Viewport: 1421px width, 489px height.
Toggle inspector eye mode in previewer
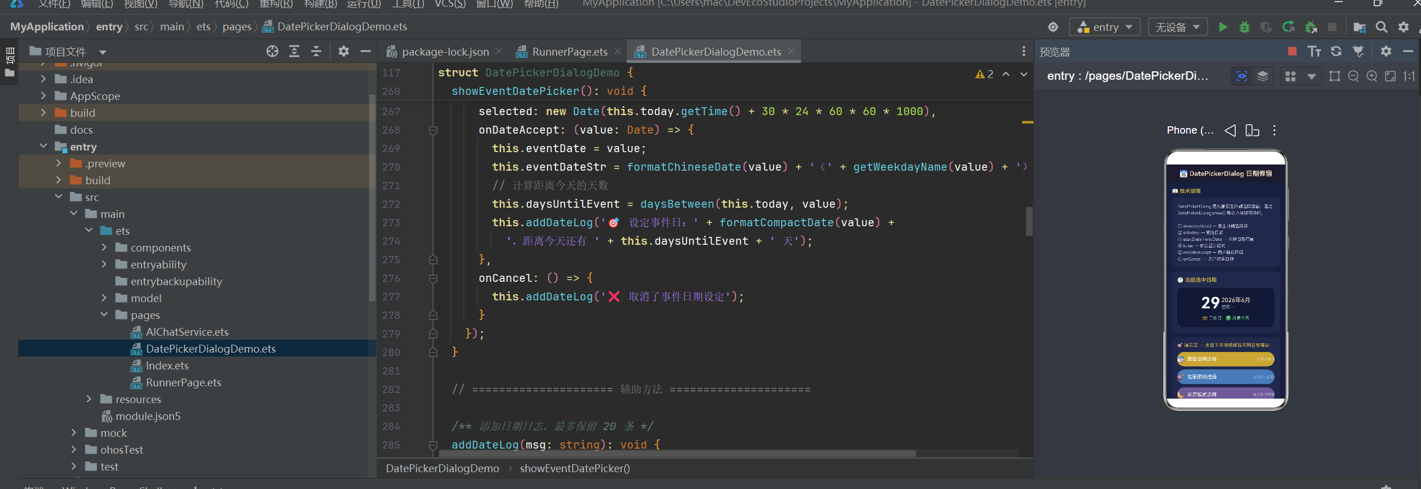pyautogui.click(x=1242, y=76)
